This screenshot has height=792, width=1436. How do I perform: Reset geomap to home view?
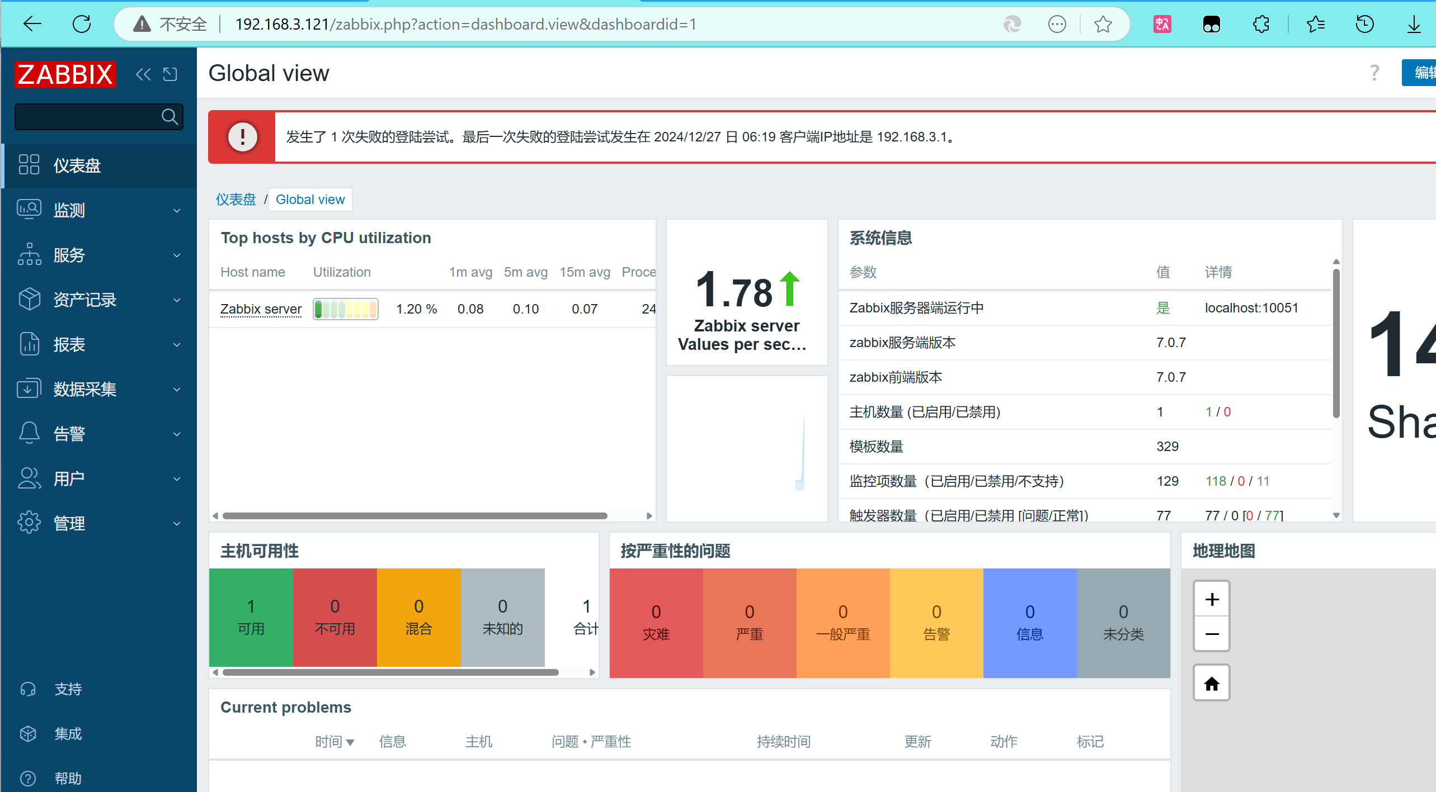coord(1211,683)
